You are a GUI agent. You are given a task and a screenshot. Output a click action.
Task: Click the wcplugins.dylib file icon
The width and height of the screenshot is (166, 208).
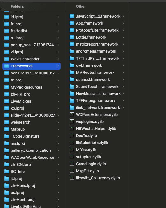72,121
